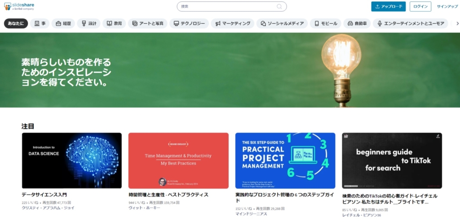Click the open book icon for 教育
This screenshot has height=224, width=460.
pos(110,23)
